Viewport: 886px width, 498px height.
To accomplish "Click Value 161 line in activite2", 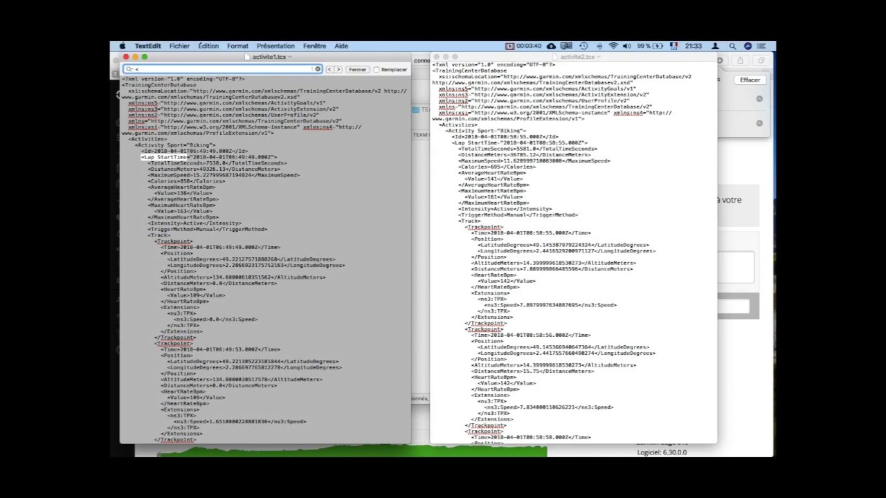I will [494, 196].
